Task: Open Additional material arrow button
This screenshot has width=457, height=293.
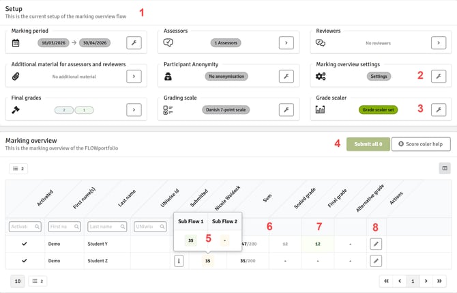Action: tap(134, 76)
